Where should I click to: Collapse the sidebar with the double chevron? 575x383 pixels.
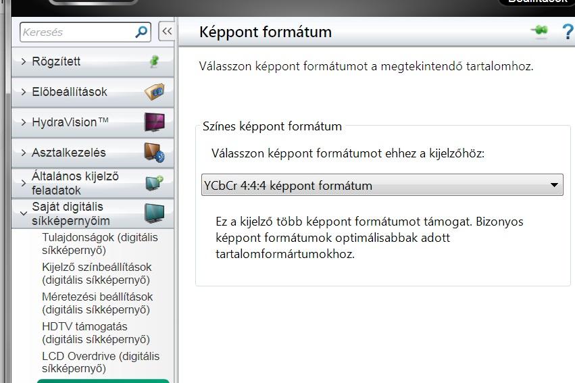167,31
